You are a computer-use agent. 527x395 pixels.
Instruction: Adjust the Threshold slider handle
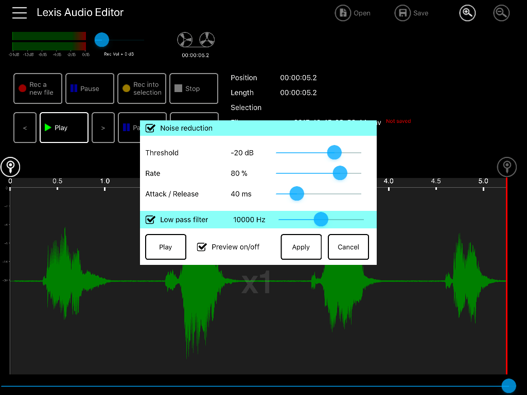pos(335,152)
